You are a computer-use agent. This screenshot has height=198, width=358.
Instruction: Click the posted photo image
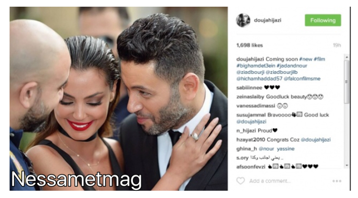coord(118,99)
